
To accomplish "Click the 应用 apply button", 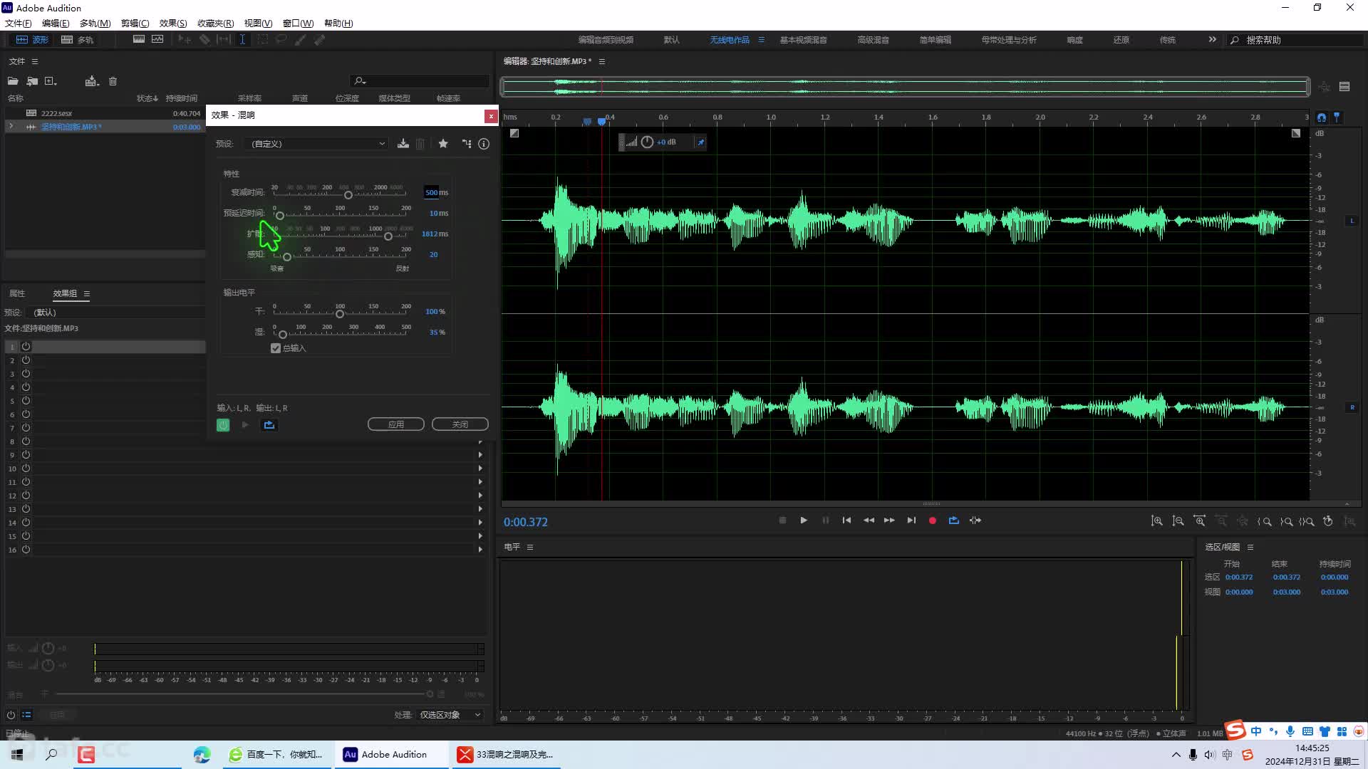I will (x=396, y=424).
